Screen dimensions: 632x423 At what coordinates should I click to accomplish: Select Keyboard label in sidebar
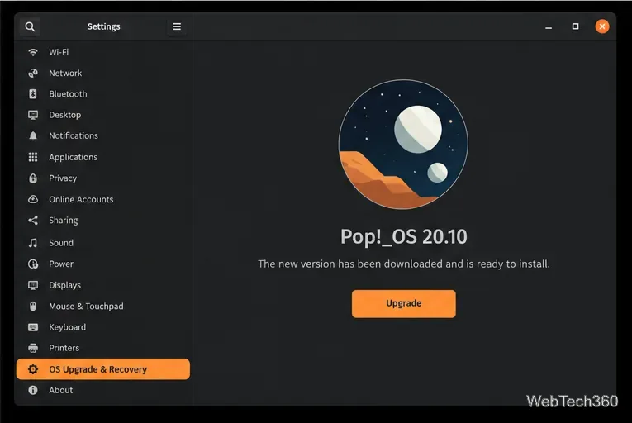[67, 327]
